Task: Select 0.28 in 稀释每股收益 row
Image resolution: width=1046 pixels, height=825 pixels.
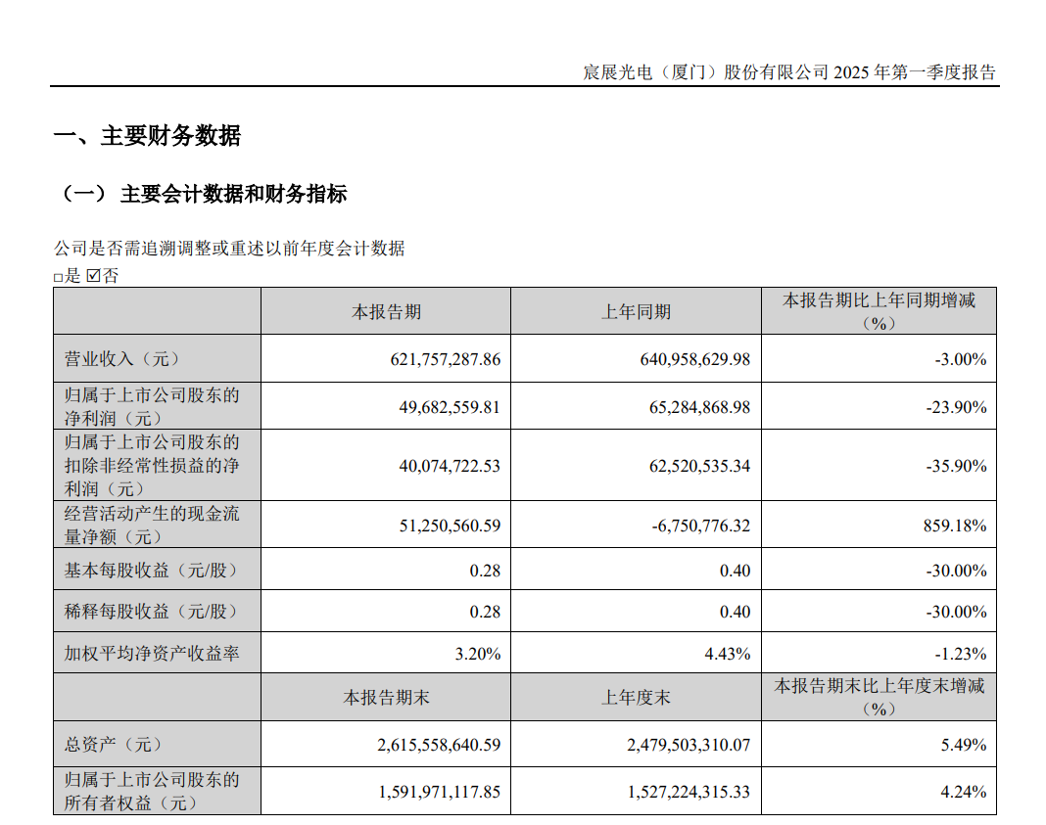Action: tap(485, 611)
